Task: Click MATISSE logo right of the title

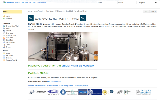Action: click(83, 18)
